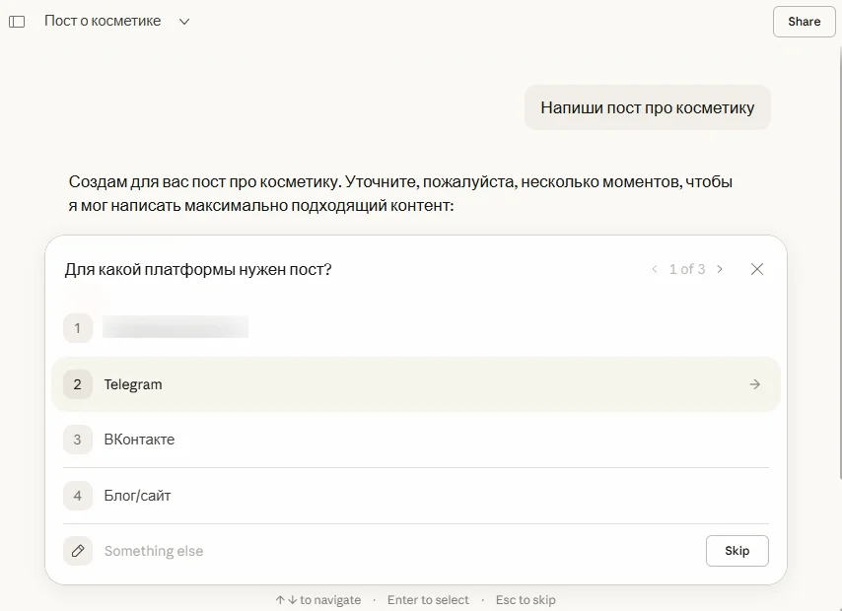Image resolution: width=842 pixels, height=611 pixels.
Task: Click the arrow in the Telegram row
Action: point(755,384)
